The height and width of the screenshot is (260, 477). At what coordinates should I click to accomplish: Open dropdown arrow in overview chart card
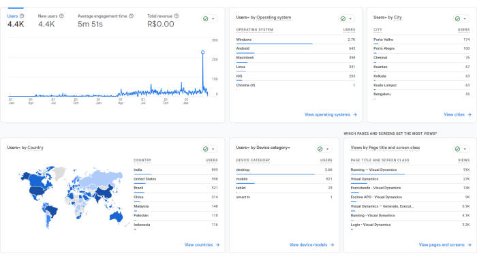click(x=213, y=19)
